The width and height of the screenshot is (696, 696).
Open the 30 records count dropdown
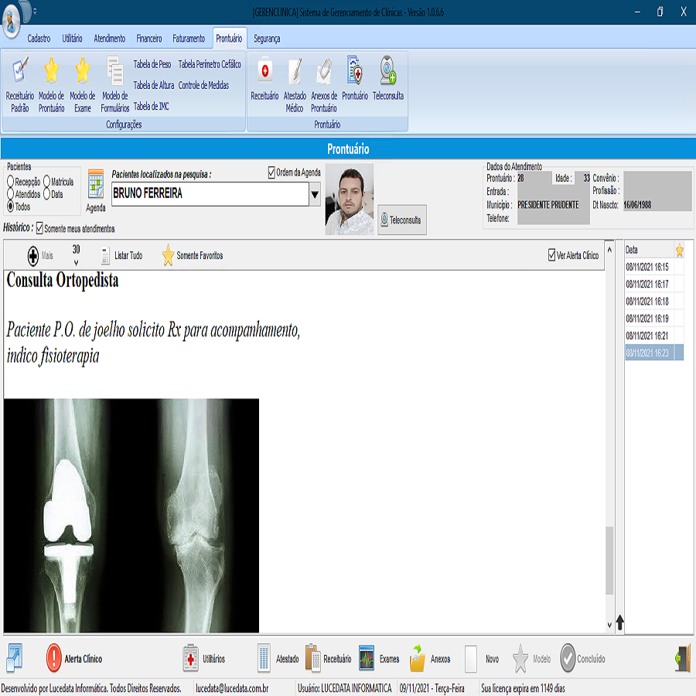tap(76, 262)
